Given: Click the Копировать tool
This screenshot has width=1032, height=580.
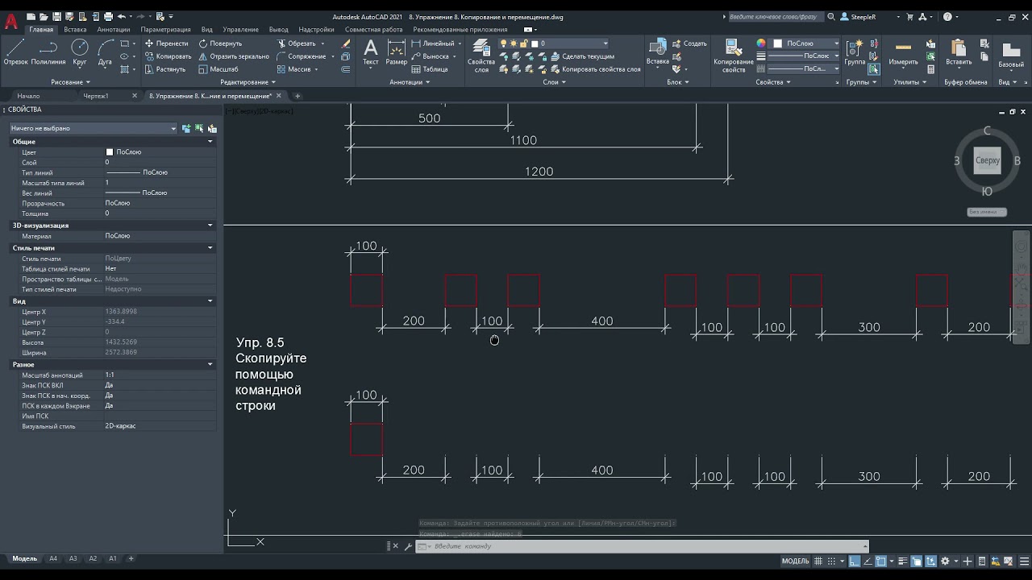Looking at the screenshot, I should point(168,56).
